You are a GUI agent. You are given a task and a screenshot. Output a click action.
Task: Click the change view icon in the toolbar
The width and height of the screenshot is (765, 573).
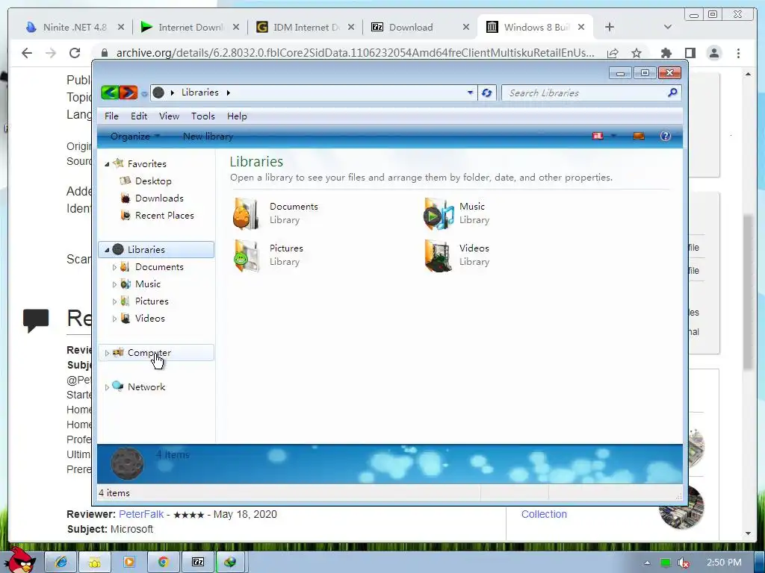[598, 136]
